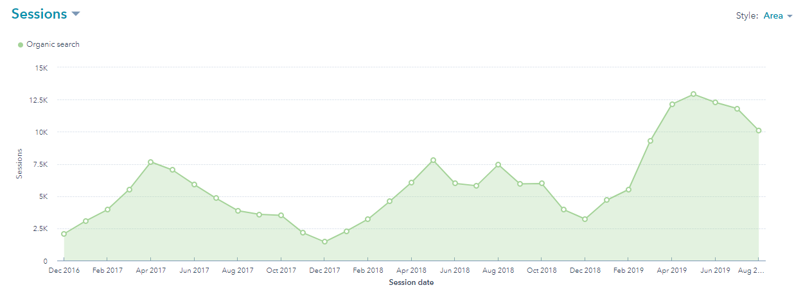Click the May 2019 highest data point

pyautogui.click(x=693, y=94)
